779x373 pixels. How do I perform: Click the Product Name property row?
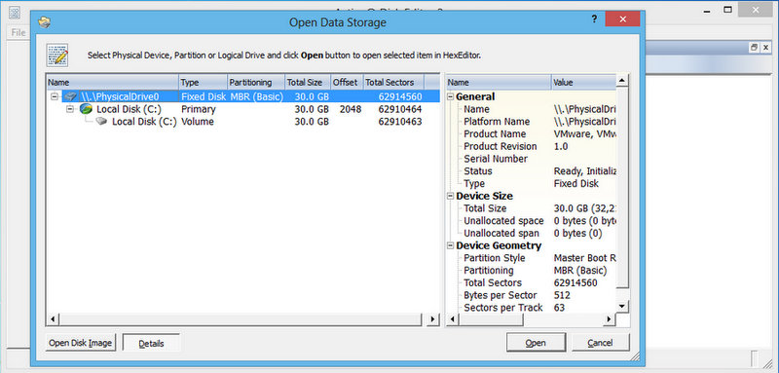[x=531, y=133]
